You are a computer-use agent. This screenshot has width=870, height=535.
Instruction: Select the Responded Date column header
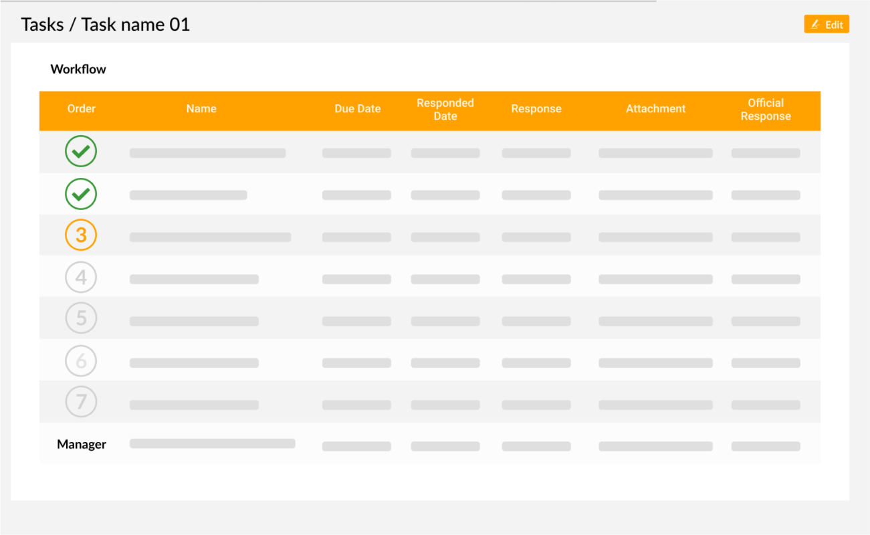tap(445, 108)
